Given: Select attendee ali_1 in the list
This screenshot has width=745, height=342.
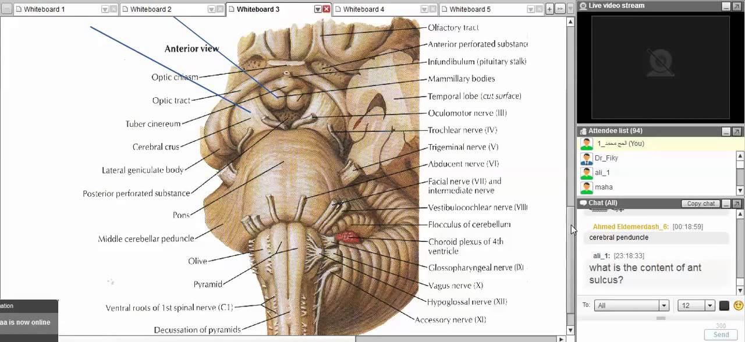Looking at the screenshot, I should click(657, 173).
